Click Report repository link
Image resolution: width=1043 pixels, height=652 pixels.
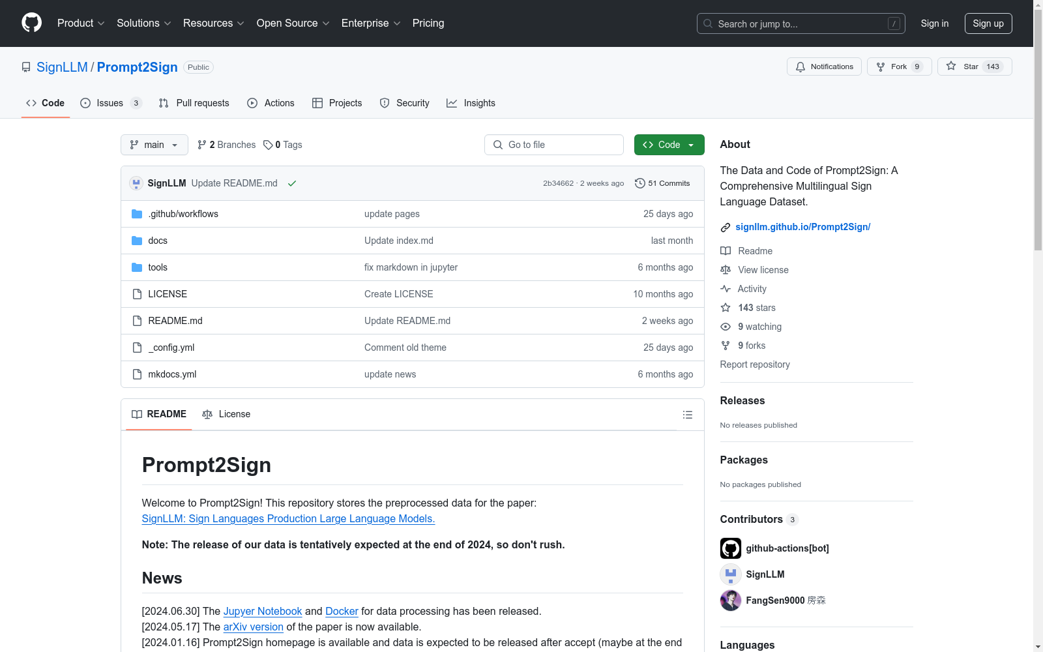755,364
